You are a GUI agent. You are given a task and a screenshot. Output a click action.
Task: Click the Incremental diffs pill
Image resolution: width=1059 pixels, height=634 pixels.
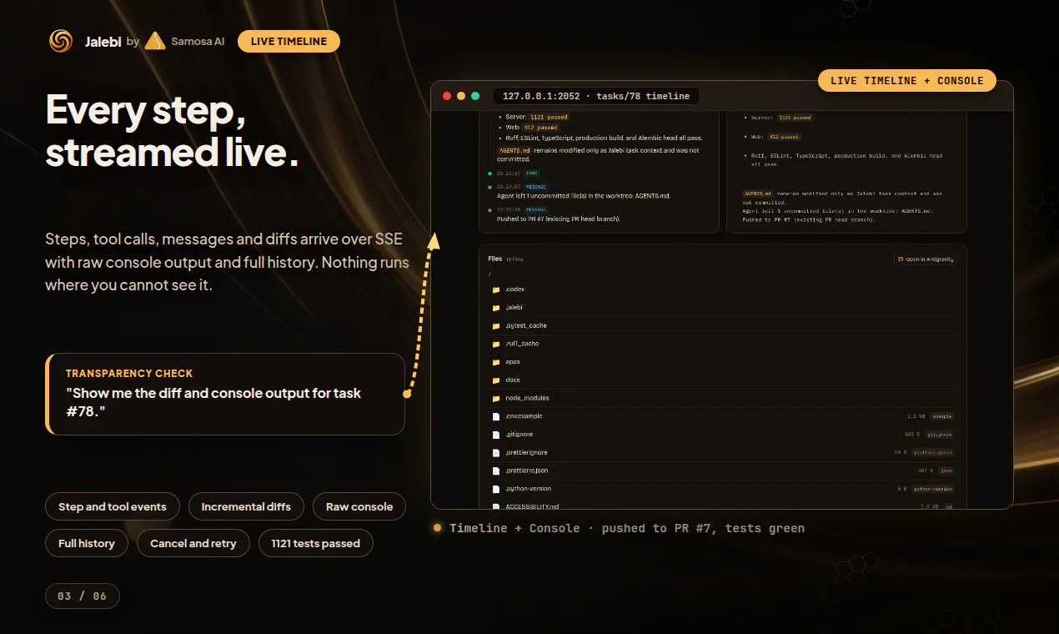(x=246, y=506)
